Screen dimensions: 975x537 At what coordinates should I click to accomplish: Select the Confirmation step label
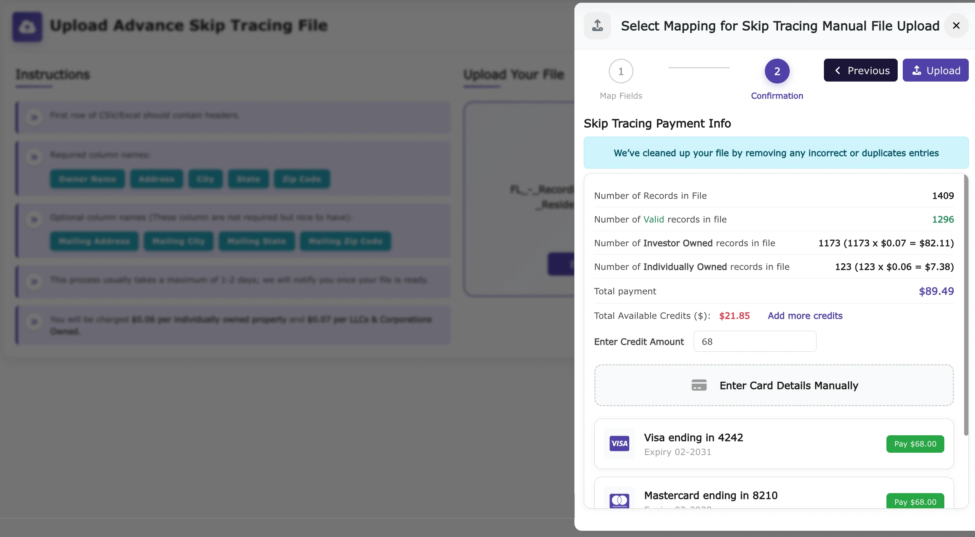coord(777,96)
